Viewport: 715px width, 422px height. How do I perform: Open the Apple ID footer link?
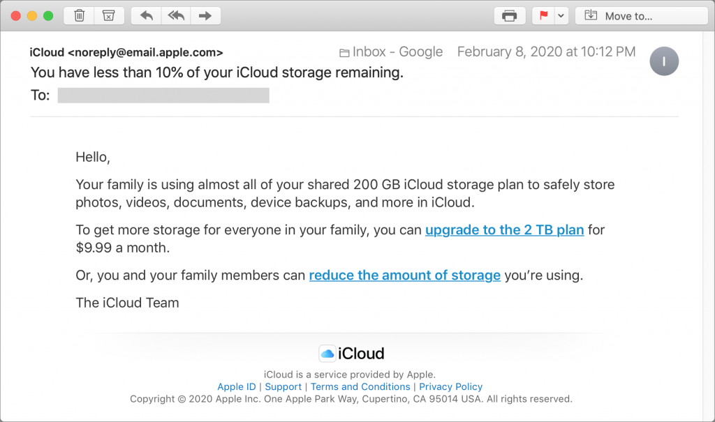tap(236, 386)
